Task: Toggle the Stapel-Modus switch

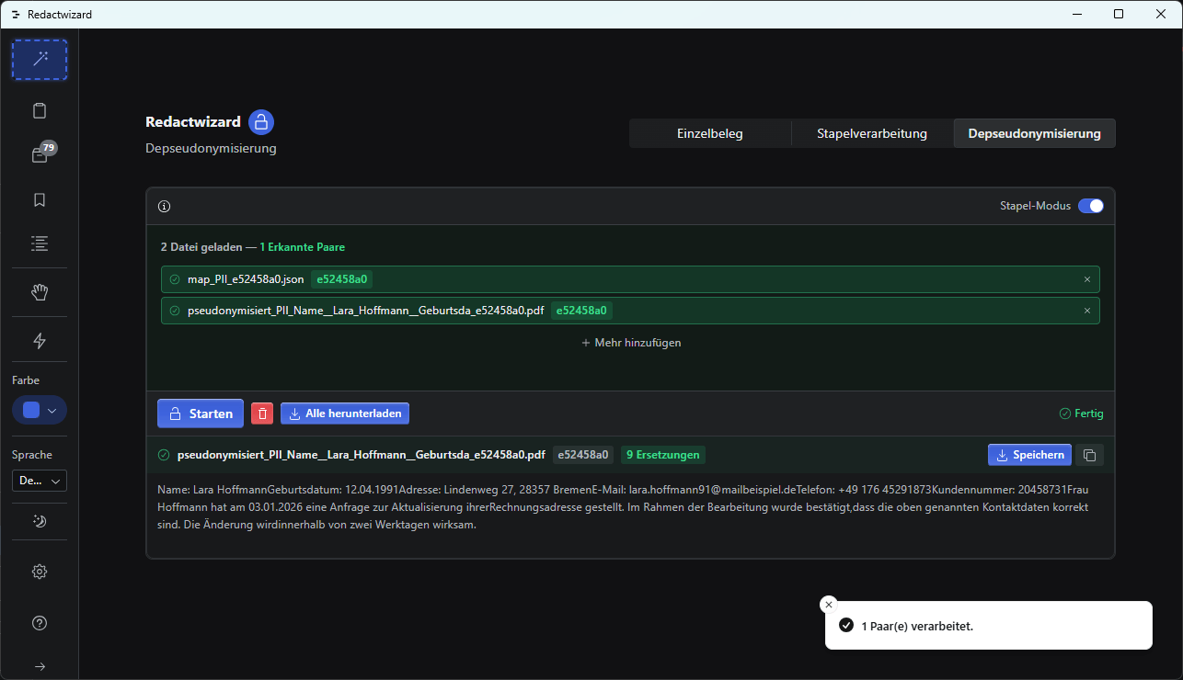Action: click(1090, 206)
